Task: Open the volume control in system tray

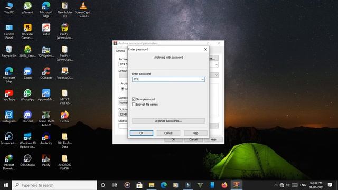Action: pos(287,185)
